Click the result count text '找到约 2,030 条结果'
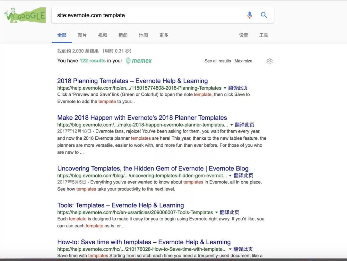Image resolution: width=347 pixels, height=261 pixels. coord(78,51)
